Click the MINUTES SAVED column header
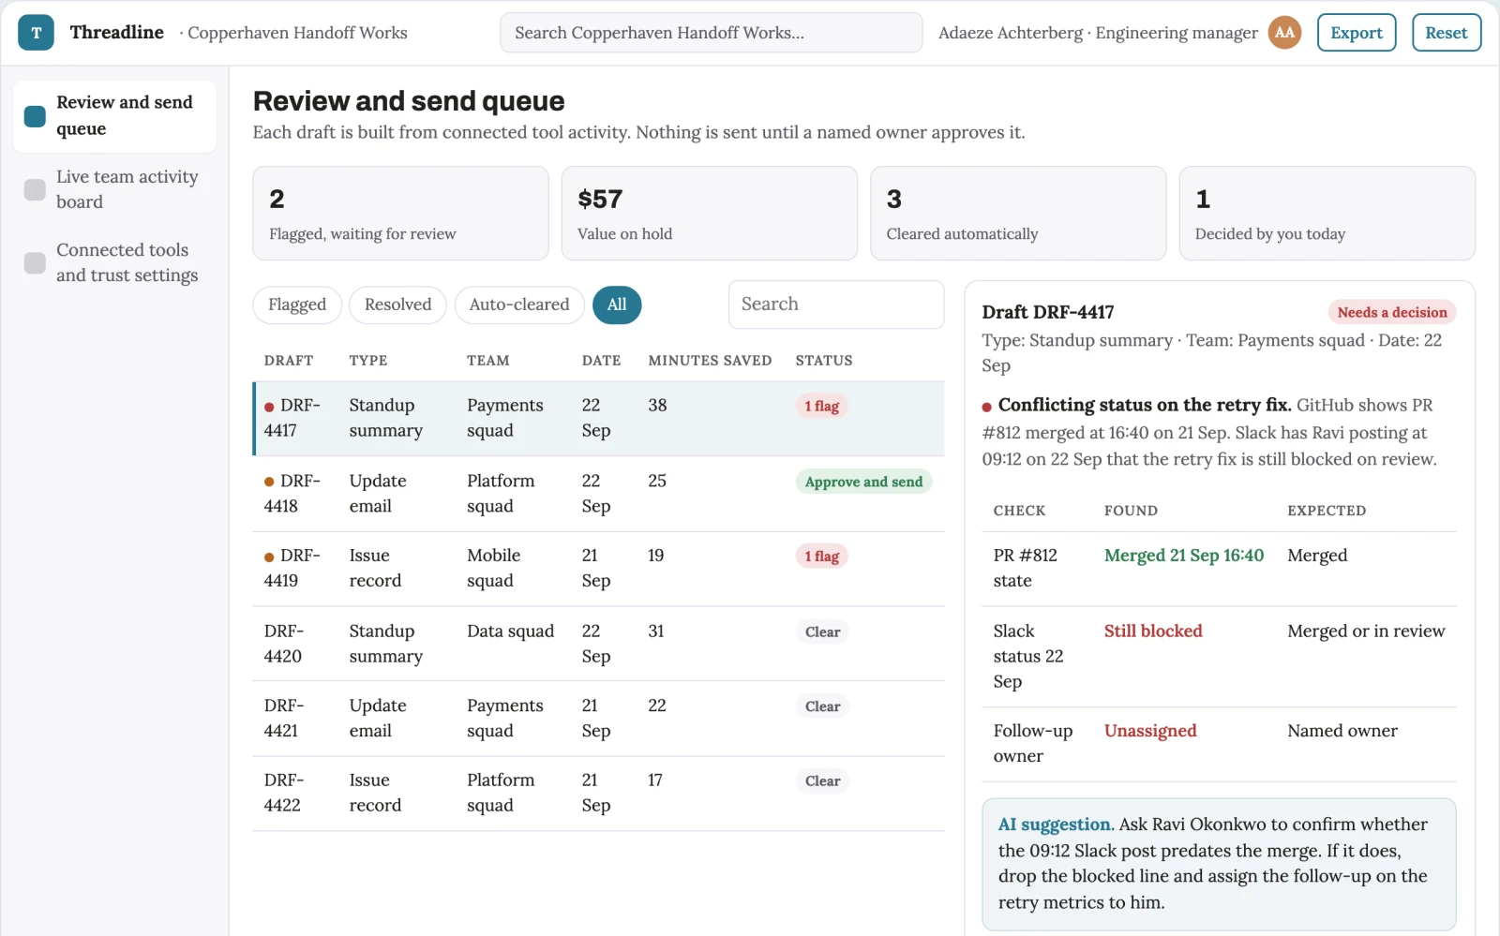 point(710,361)
